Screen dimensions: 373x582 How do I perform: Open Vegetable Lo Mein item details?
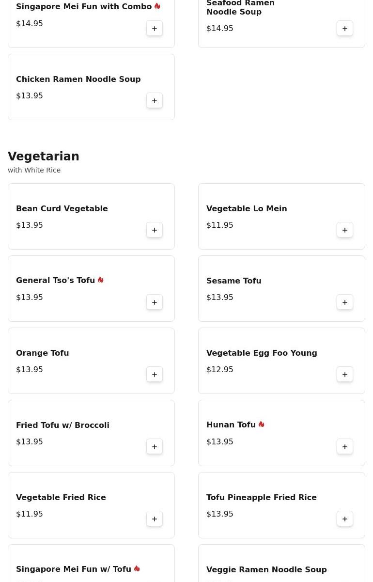click(x=247, y=209)
